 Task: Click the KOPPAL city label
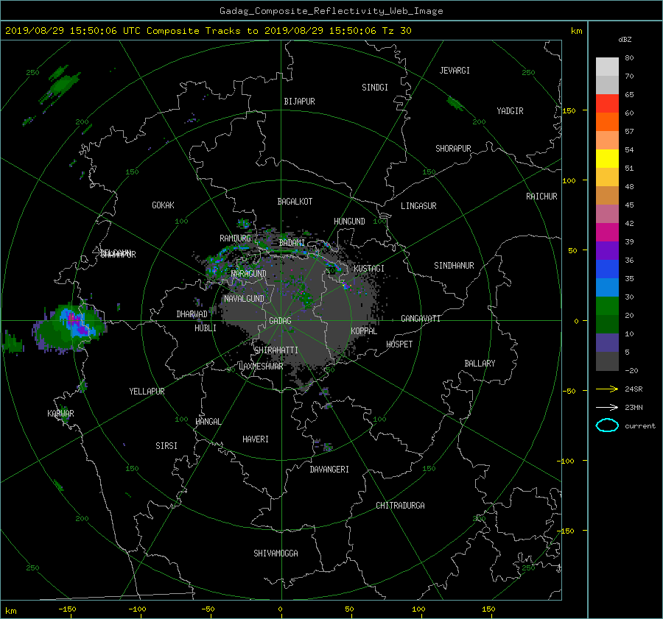click(364, 330)
